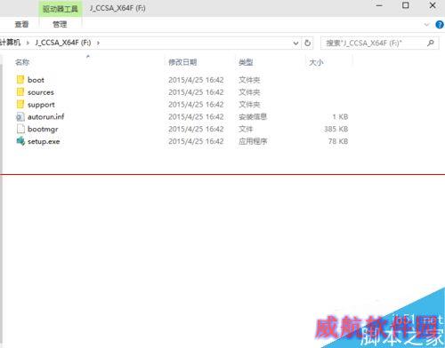Click the search magnifier icon

pos(431,43)
